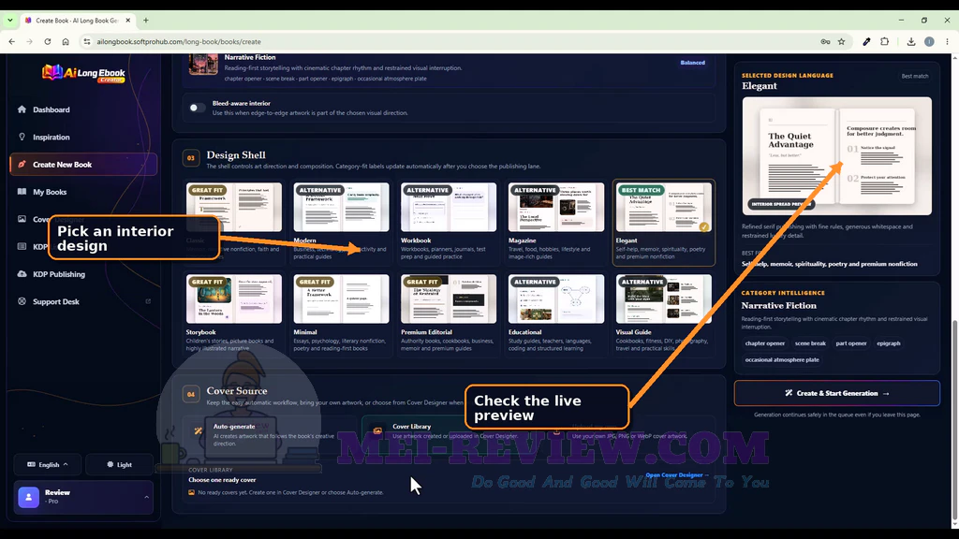Open a new browser tab
This screenshot has width=959, height=539.
tap(145, 21)
